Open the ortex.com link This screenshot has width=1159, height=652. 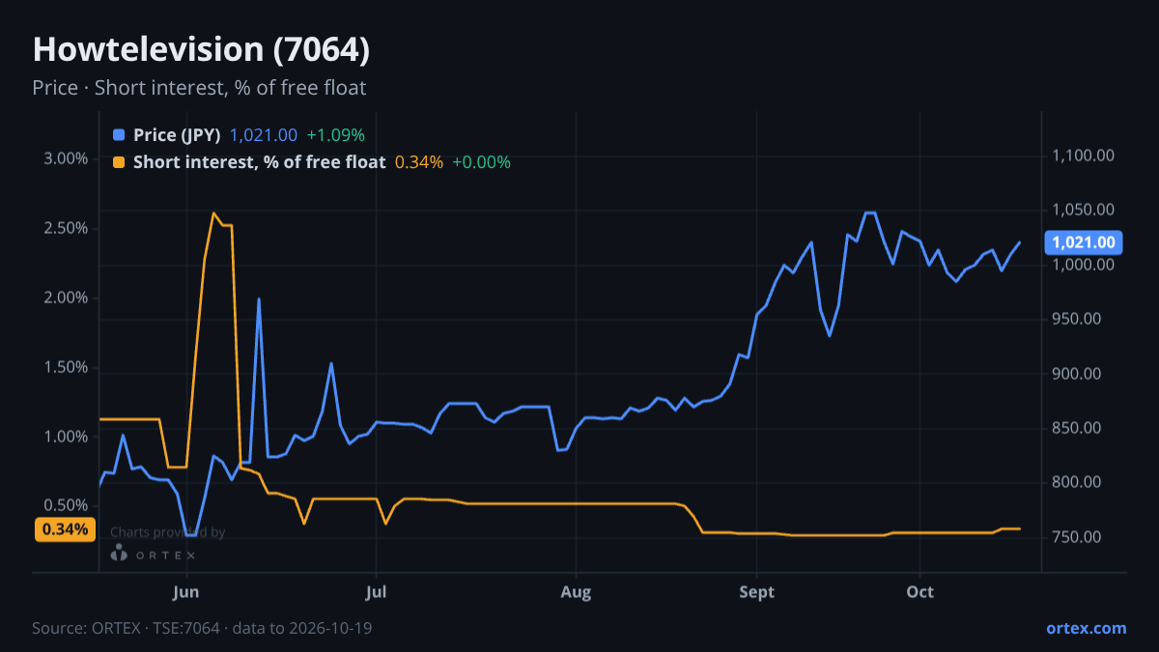click(x=1087, y=628)
